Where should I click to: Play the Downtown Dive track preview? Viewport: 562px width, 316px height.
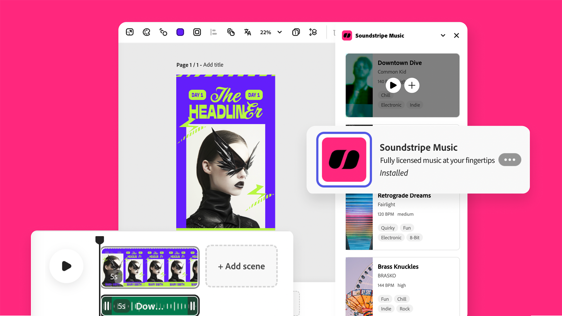click(393, 85)
